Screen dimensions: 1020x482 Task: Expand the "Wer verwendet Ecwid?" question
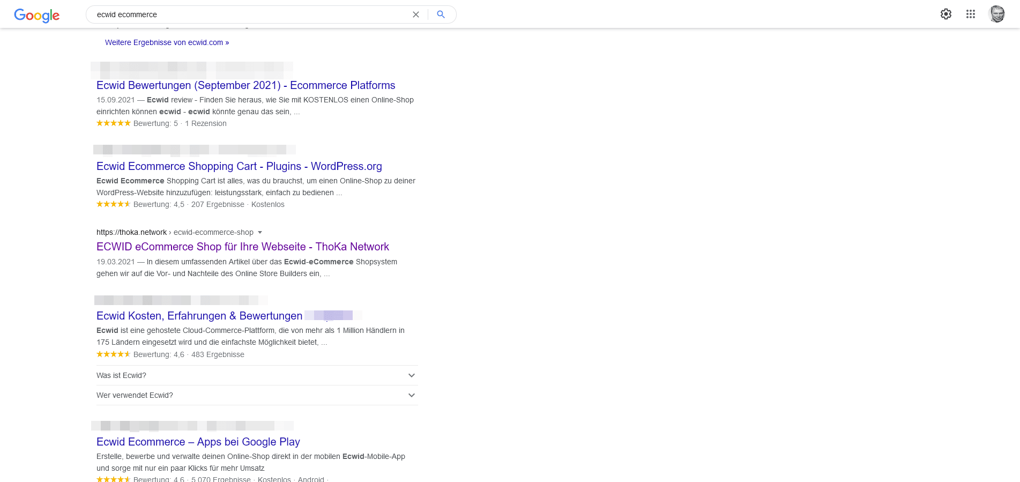tap(257, 395)
